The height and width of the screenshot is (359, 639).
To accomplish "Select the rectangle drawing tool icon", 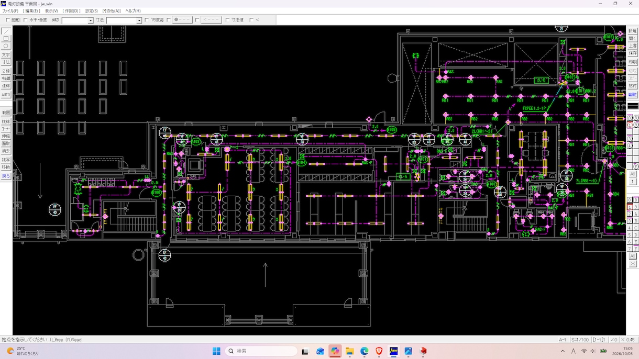I will coord(6,39).
